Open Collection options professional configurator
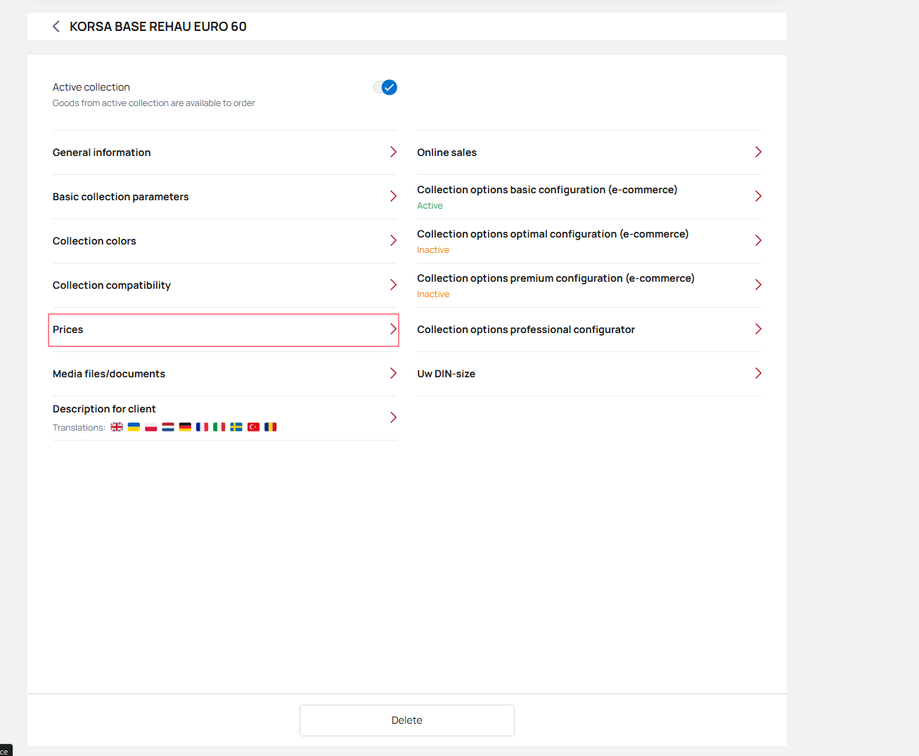Screen dimensions: 919x756 click(x=589, y=330)
